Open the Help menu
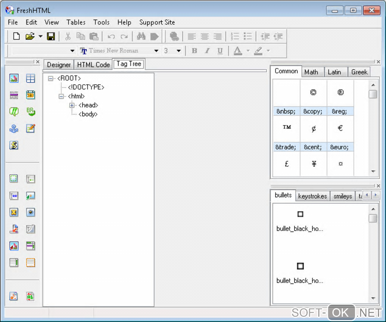 pyautogui.click(x=124, y=22)
